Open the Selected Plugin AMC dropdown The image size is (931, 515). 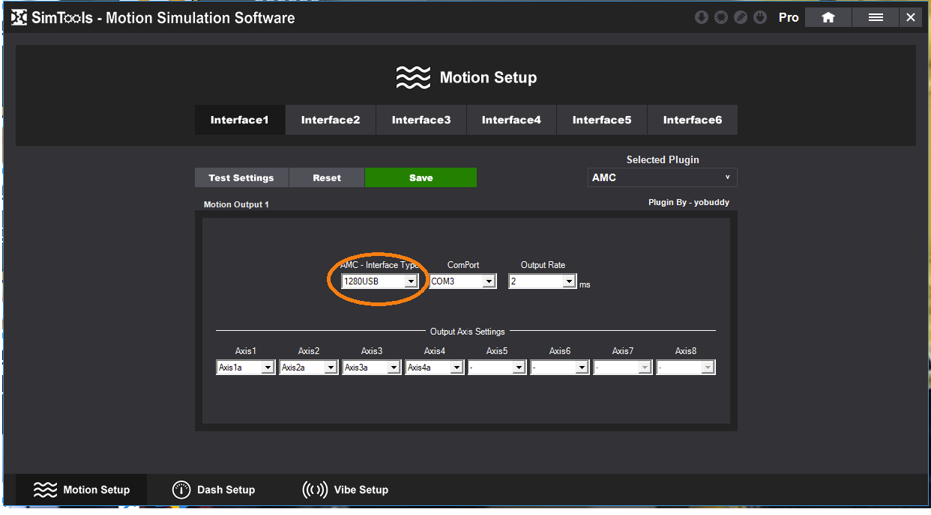pyautogui.click(x=662, y=177)
